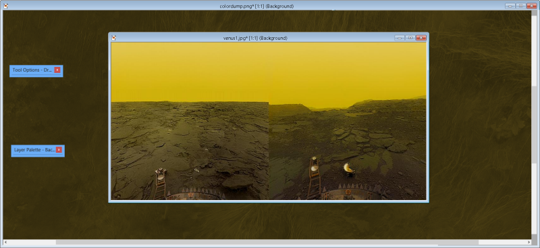Close the venus1.jpg image window
This screenshot has width=540, height=248.
(421, 38)
